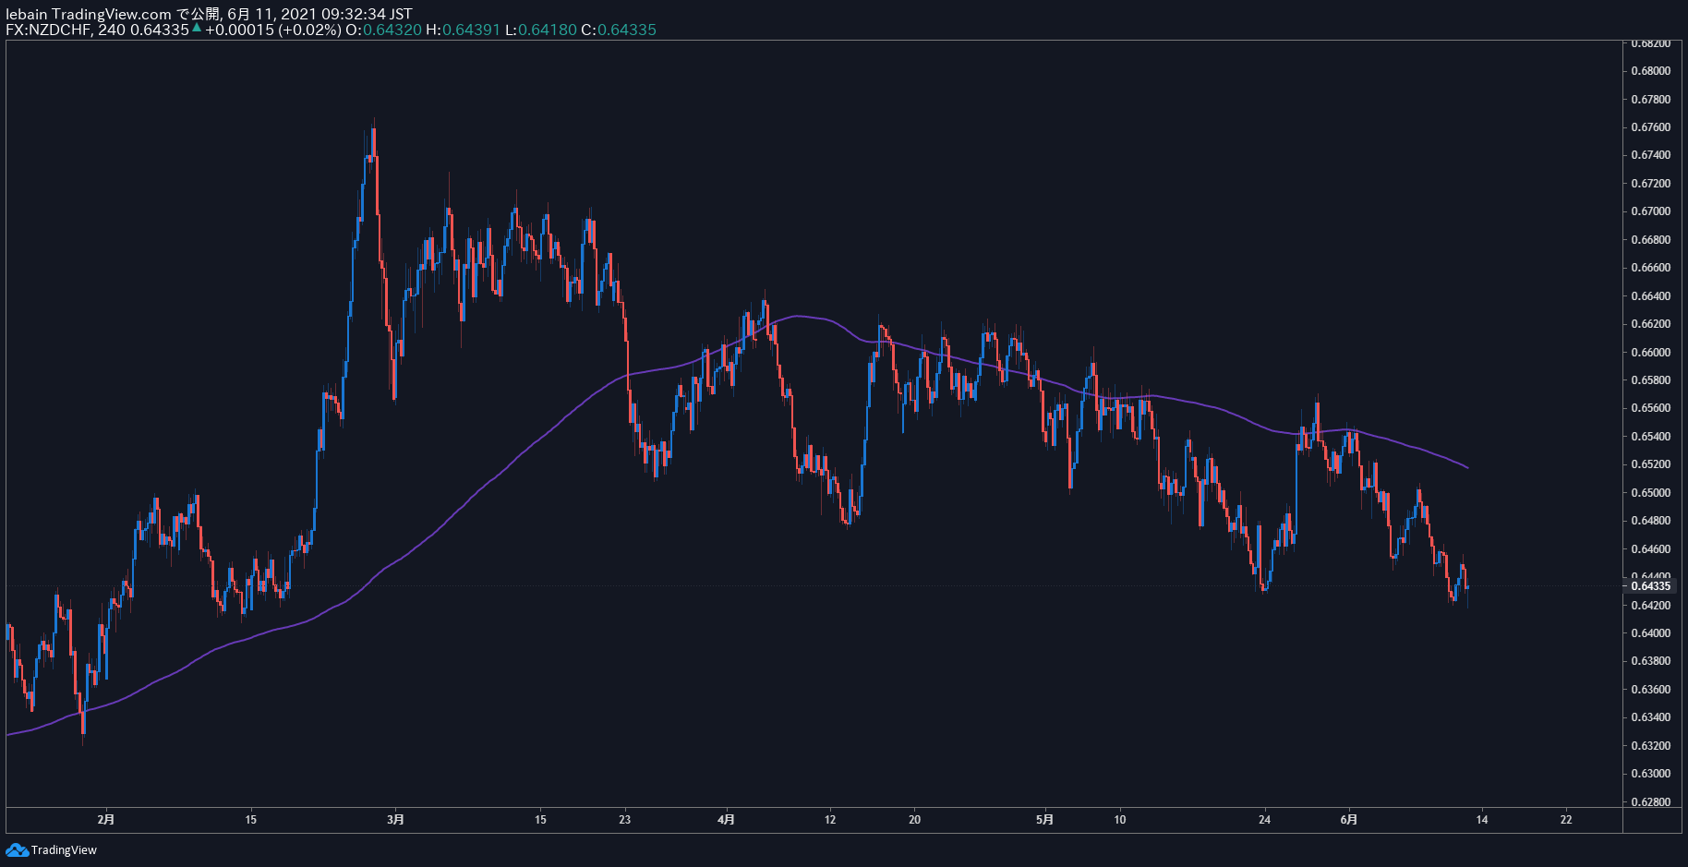1688x867 pixels.
Task: Click the 0.62800 price axis label
Action: pos(1650,802)
